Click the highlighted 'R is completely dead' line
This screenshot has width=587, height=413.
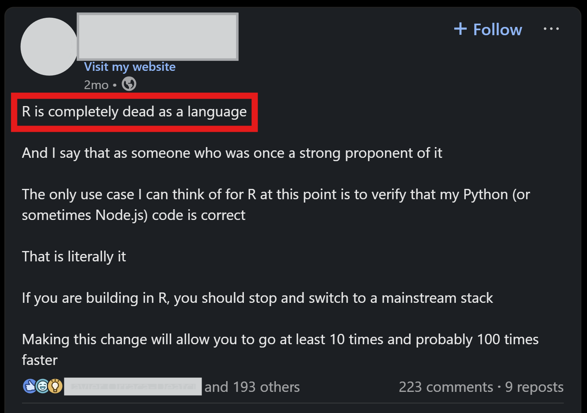pos(134,112)
